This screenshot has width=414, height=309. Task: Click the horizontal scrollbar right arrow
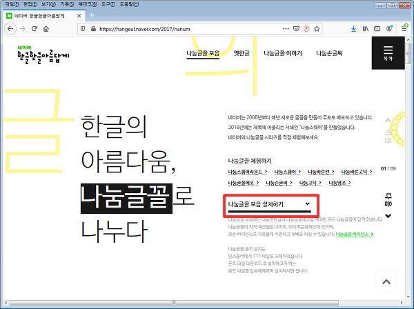[402, 302]
